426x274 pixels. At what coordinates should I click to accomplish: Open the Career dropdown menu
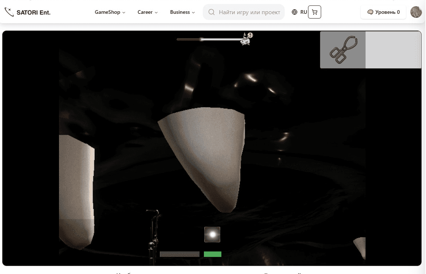point(147,12)
